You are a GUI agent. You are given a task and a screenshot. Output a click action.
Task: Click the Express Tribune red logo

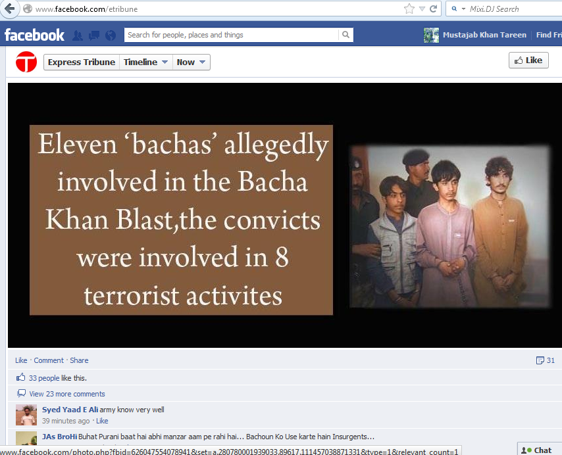26,62
